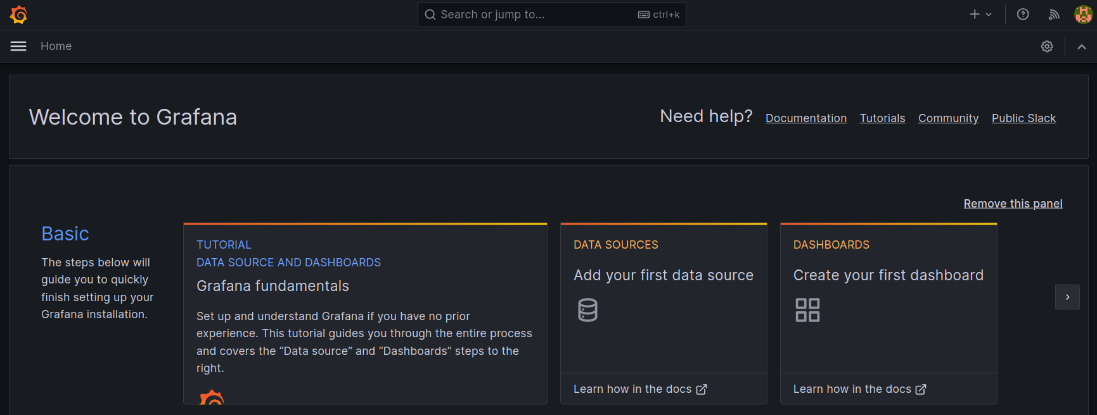Open the hamburger navigation menu

(18, 46)
